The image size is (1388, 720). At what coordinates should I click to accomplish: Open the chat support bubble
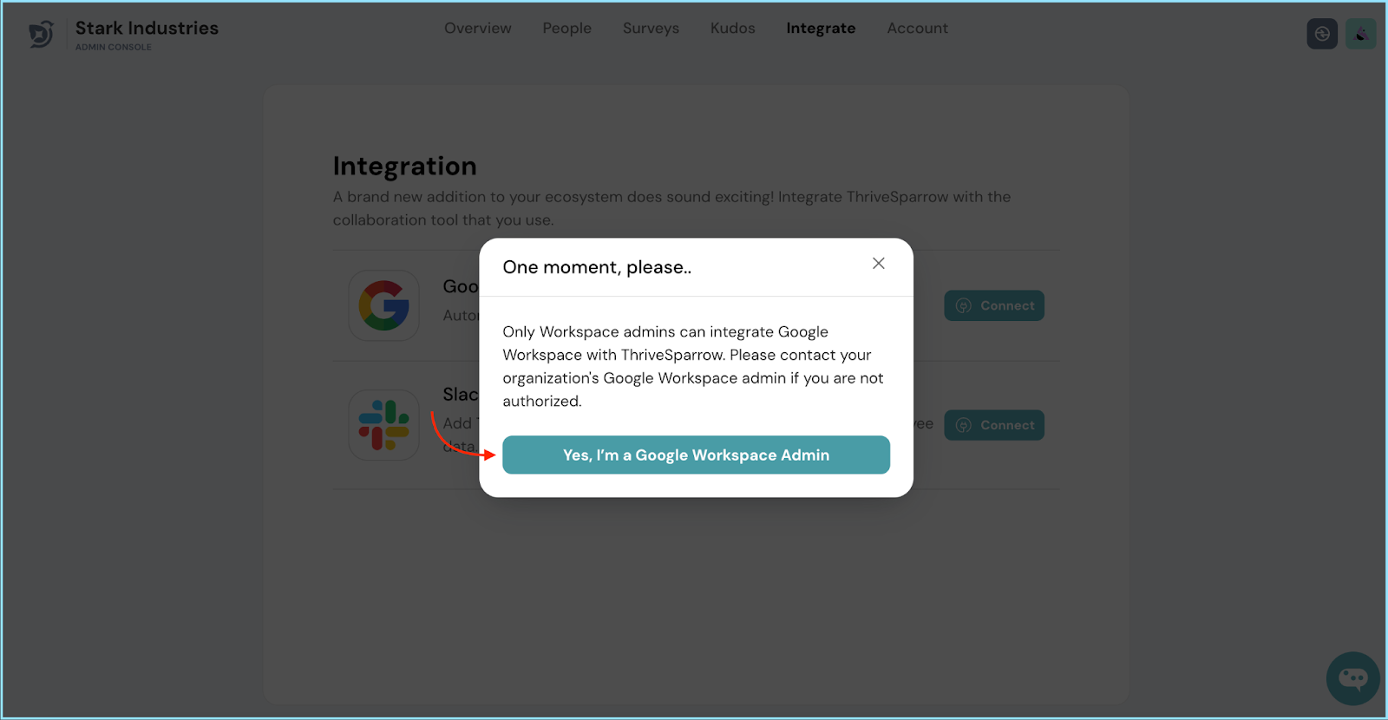point(1353,678)
